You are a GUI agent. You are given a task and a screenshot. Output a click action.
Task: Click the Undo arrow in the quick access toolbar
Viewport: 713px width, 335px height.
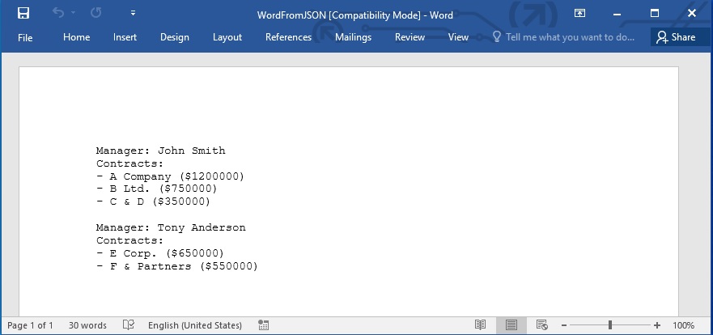point(58,13)
